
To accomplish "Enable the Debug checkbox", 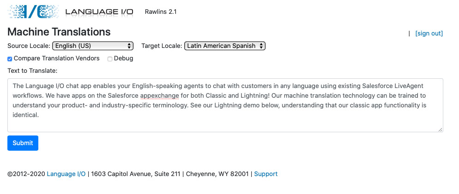I will [110, 59].
